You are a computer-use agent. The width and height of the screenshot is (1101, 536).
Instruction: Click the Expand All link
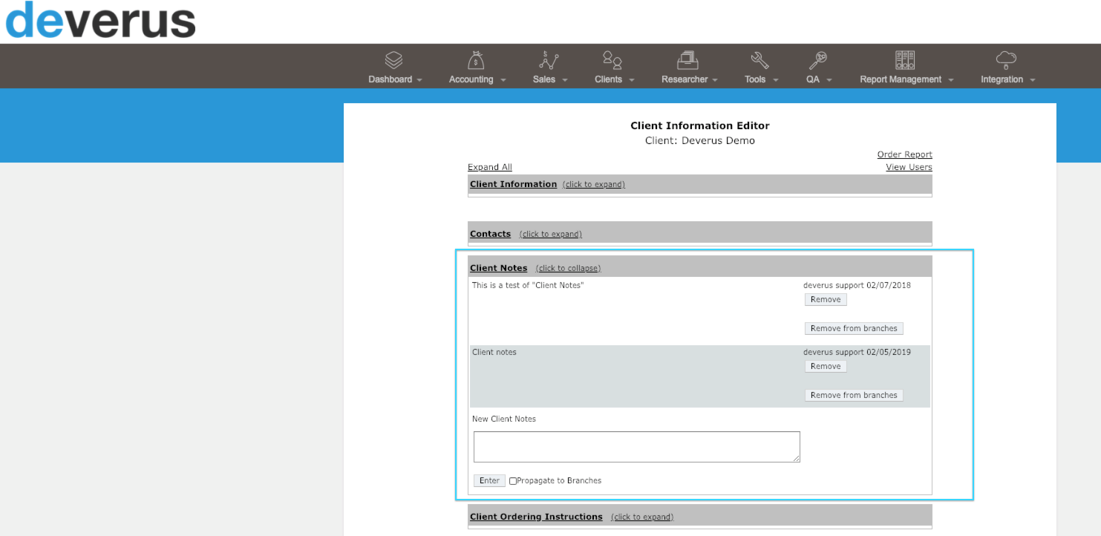(490, 167)
